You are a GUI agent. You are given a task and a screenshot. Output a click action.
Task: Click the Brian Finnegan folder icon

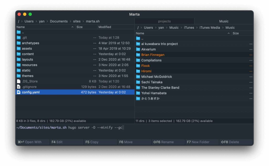(138, 55)
